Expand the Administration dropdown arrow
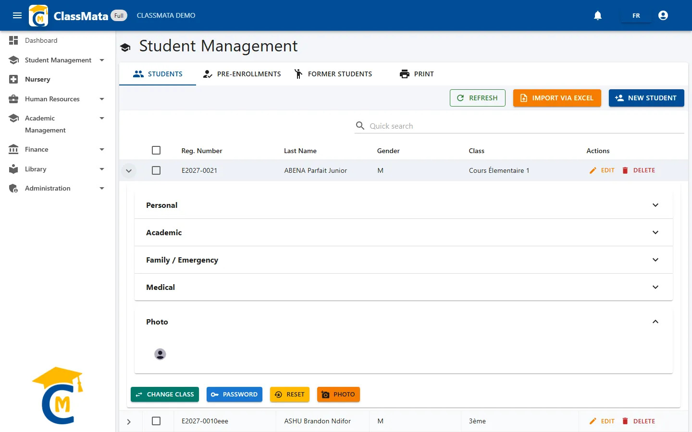692x432 pixels. (102, 188)
